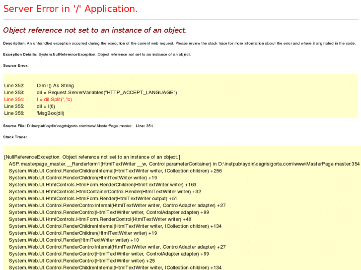
Task: Click the HtmlForm.RenderControl '+40' trace line
Action: click(x=100, y=219)
